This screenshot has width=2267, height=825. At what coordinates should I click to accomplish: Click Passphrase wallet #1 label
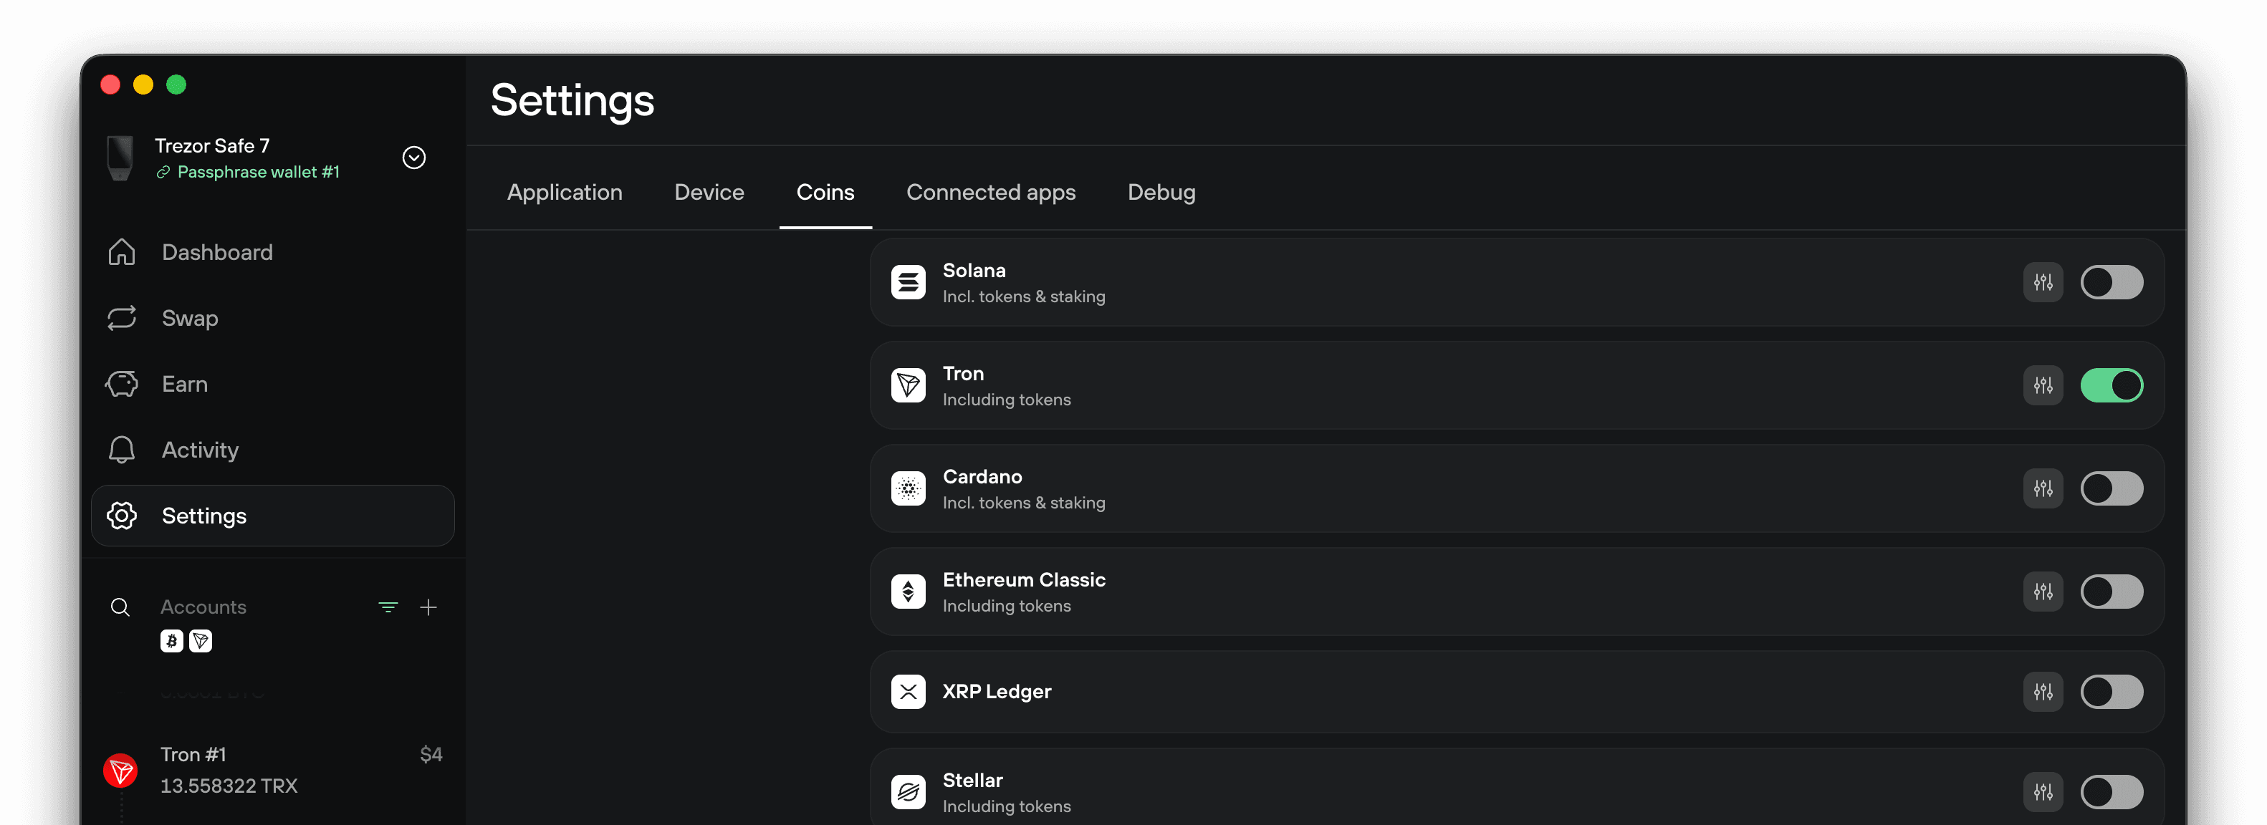[x=258, y=171]
